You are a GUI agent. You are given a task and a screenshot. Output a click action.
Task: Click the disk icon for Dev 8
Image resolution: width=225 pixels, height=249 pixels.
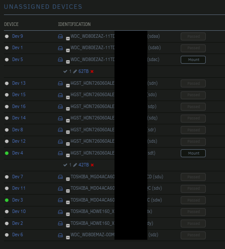pos(60,130)
